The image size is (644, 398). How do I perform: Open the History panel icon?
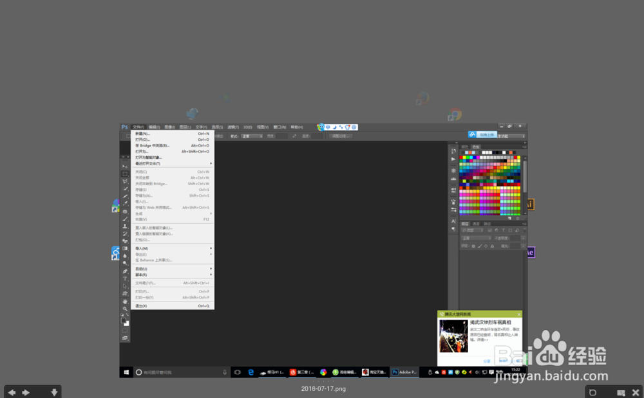453,151
